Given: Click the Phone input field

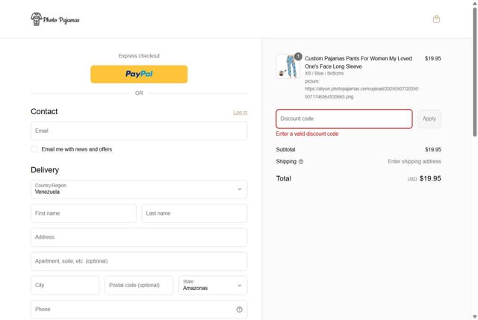Looking at the screenshot, I should tap(139, 310).
